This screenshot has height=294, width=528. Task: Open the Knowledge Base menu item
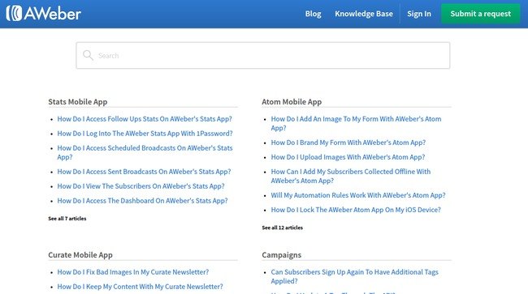(364, 14)
